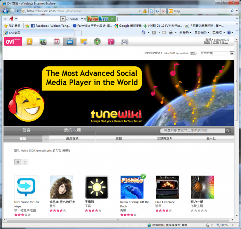This screenshot has width=241, height=229.
Task: Open the search provider dropdown next to magnifier
Action: (237, 11)
